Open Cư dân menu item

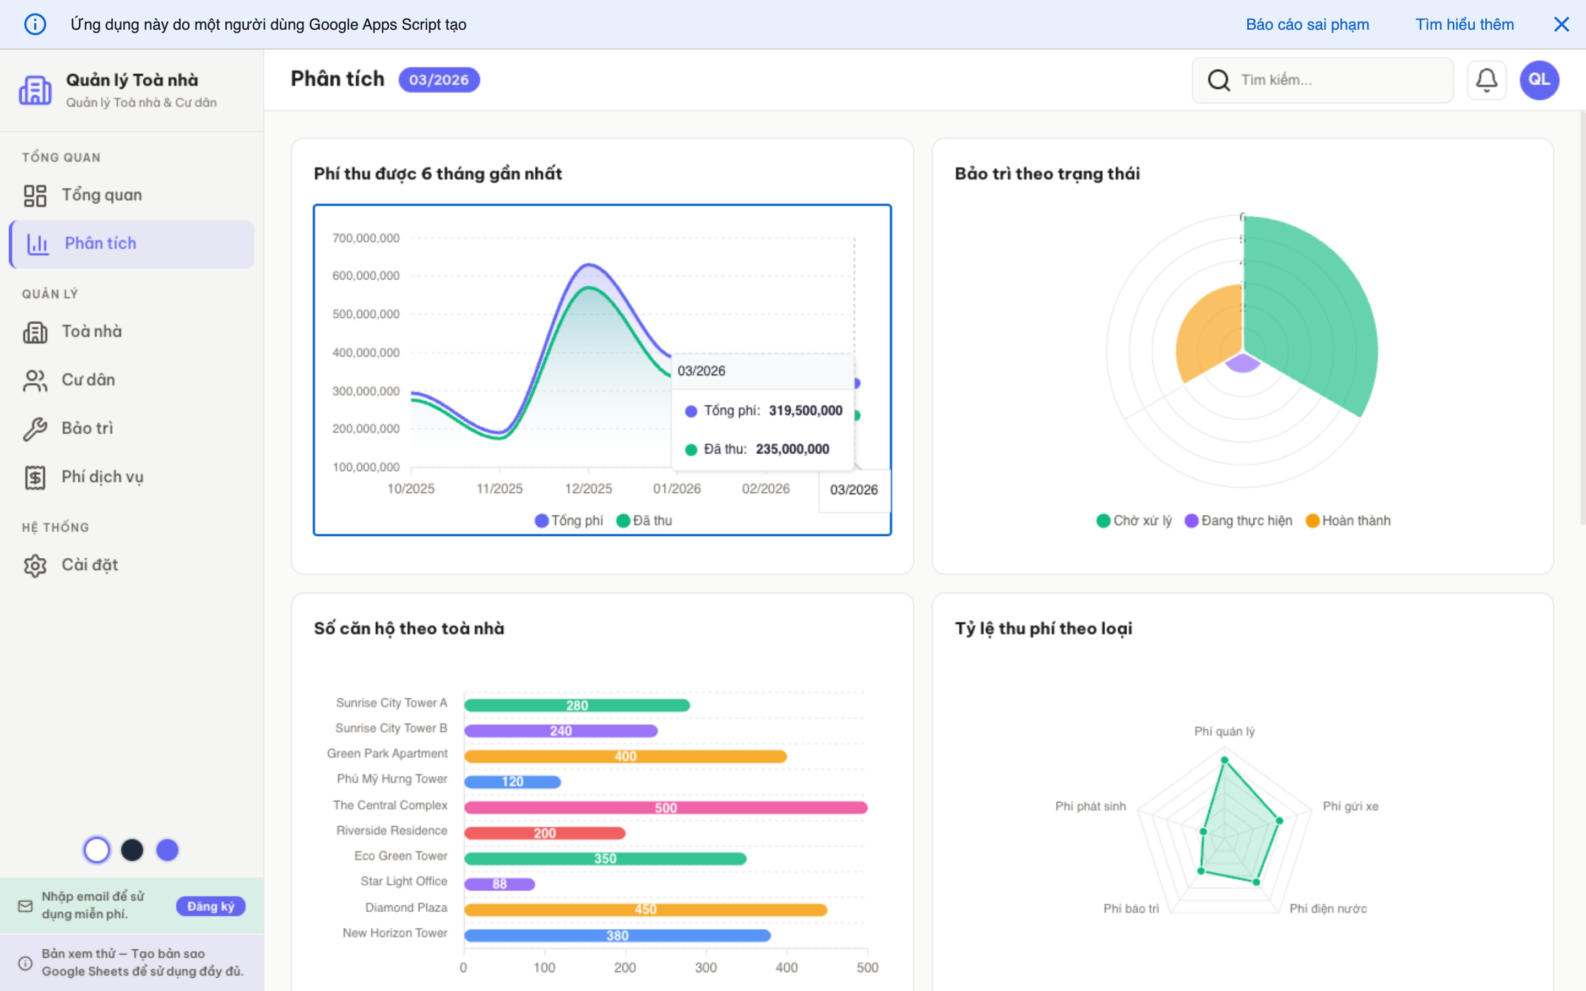pos(89,380)
